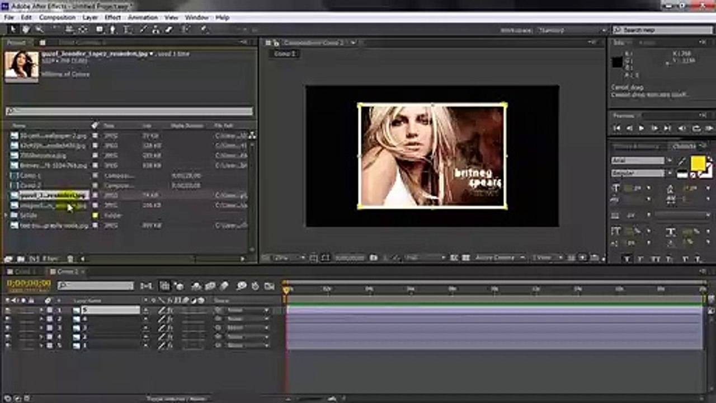Create a new folder in Project panel

point(21,259)
